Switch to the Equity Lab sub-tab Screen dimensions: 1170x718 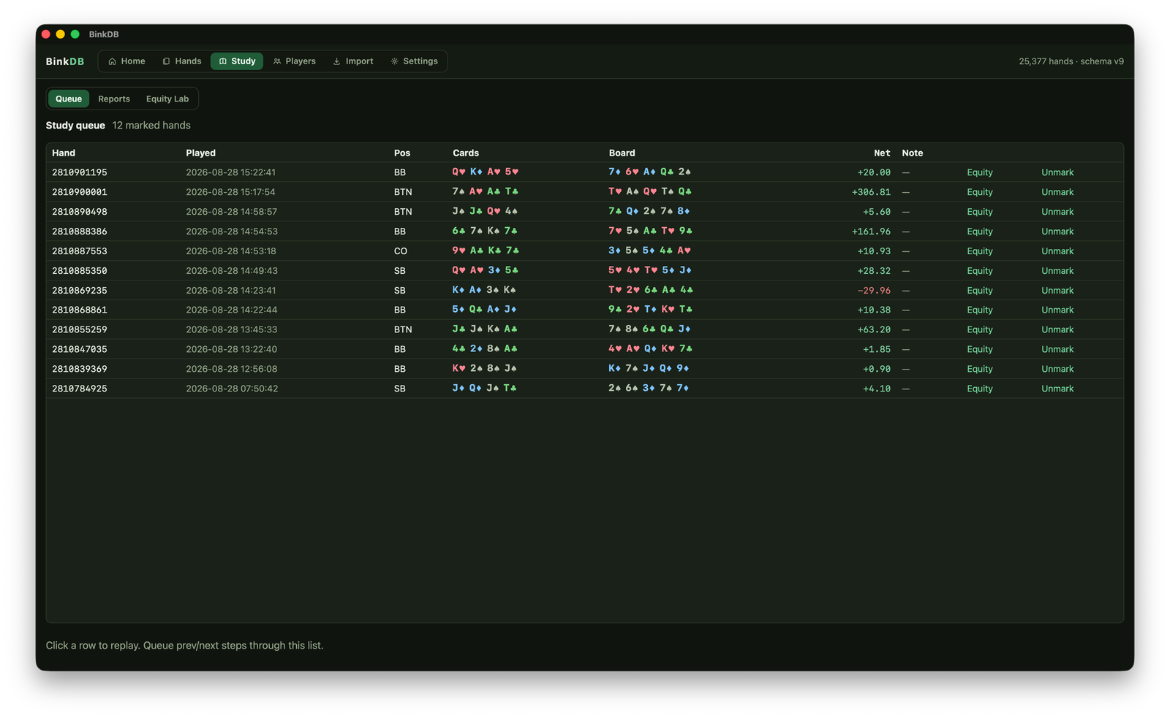[x=167, y=99]
